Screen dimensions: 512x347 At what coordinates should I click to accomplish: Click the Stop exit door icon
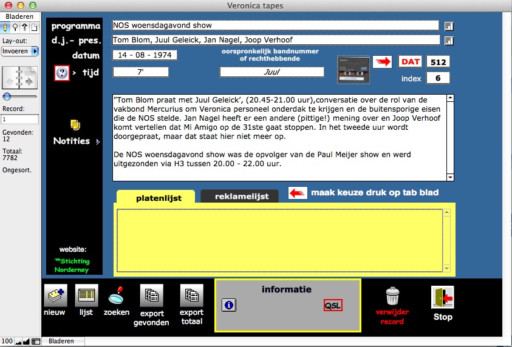click(x=442, y=298)
